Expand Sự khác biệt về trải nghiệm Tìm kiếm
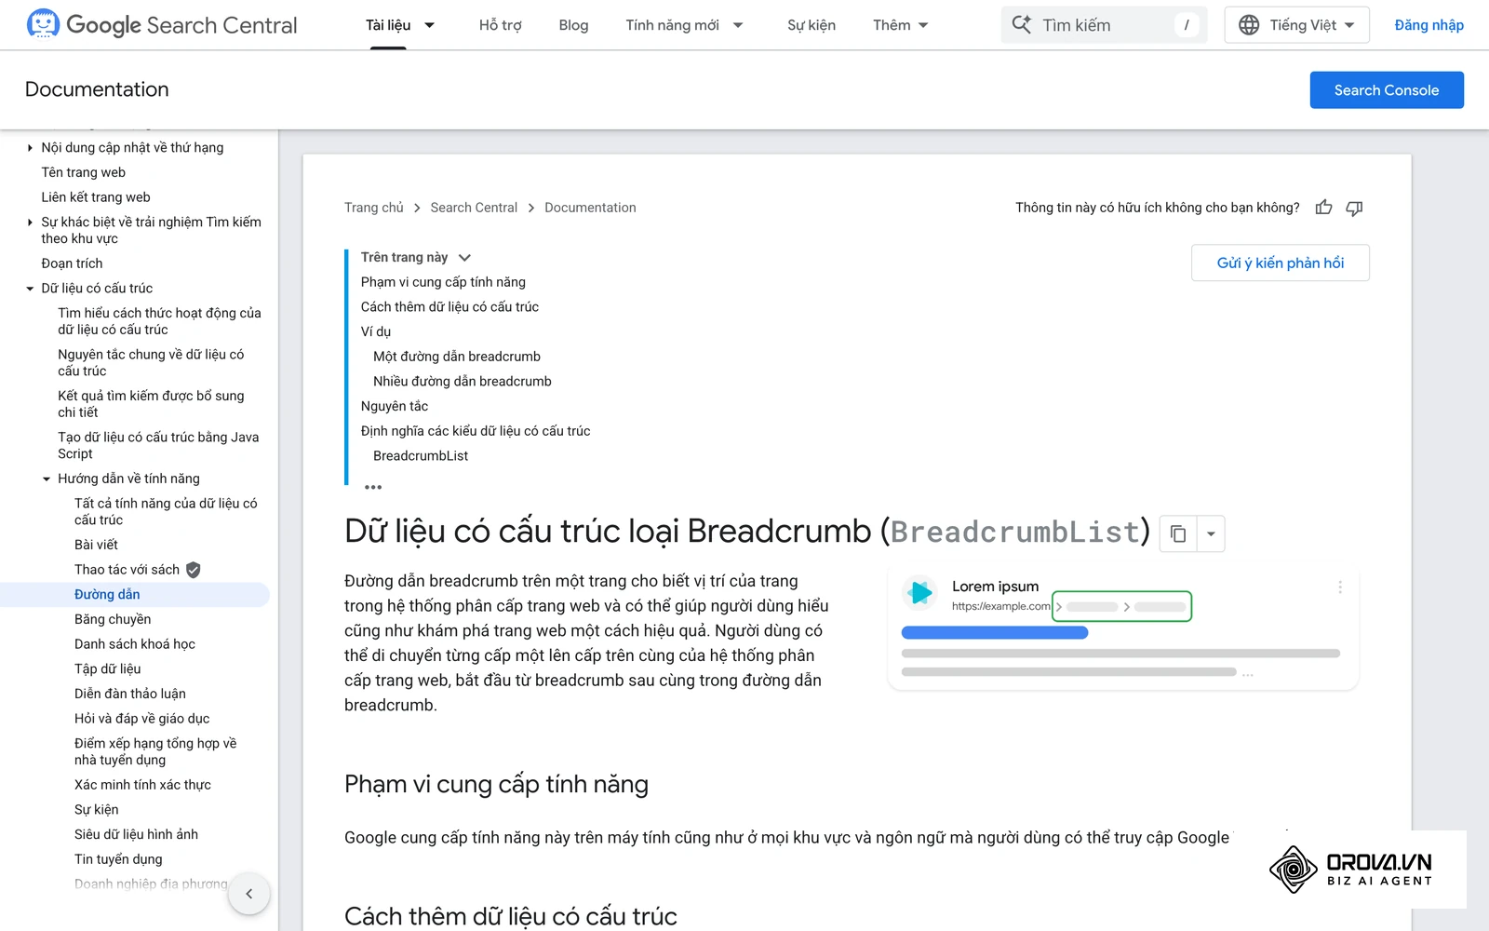1489x931 pixels. (30, 223)
